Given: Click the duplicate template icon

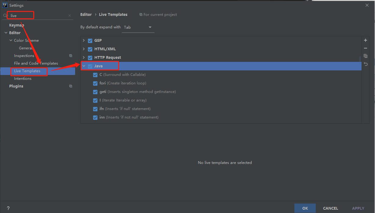Looking at the screenshot, I should coord(366,56).
